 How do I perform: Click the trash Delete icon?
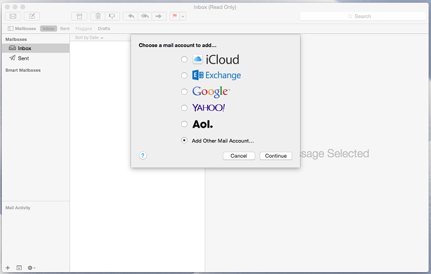98,16
